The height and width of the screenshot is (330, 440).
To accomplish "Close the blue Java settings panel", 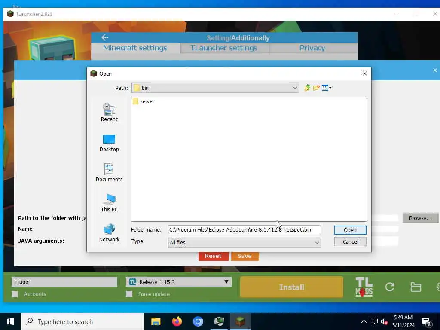I will point(435,70).
